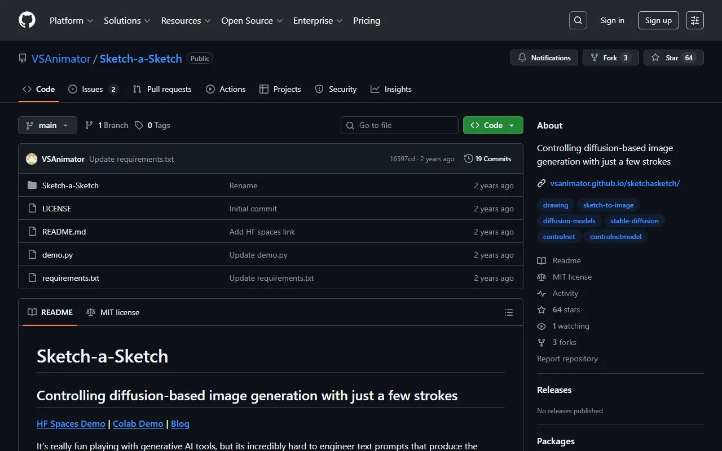Click the Go to file field

point(399,125)
